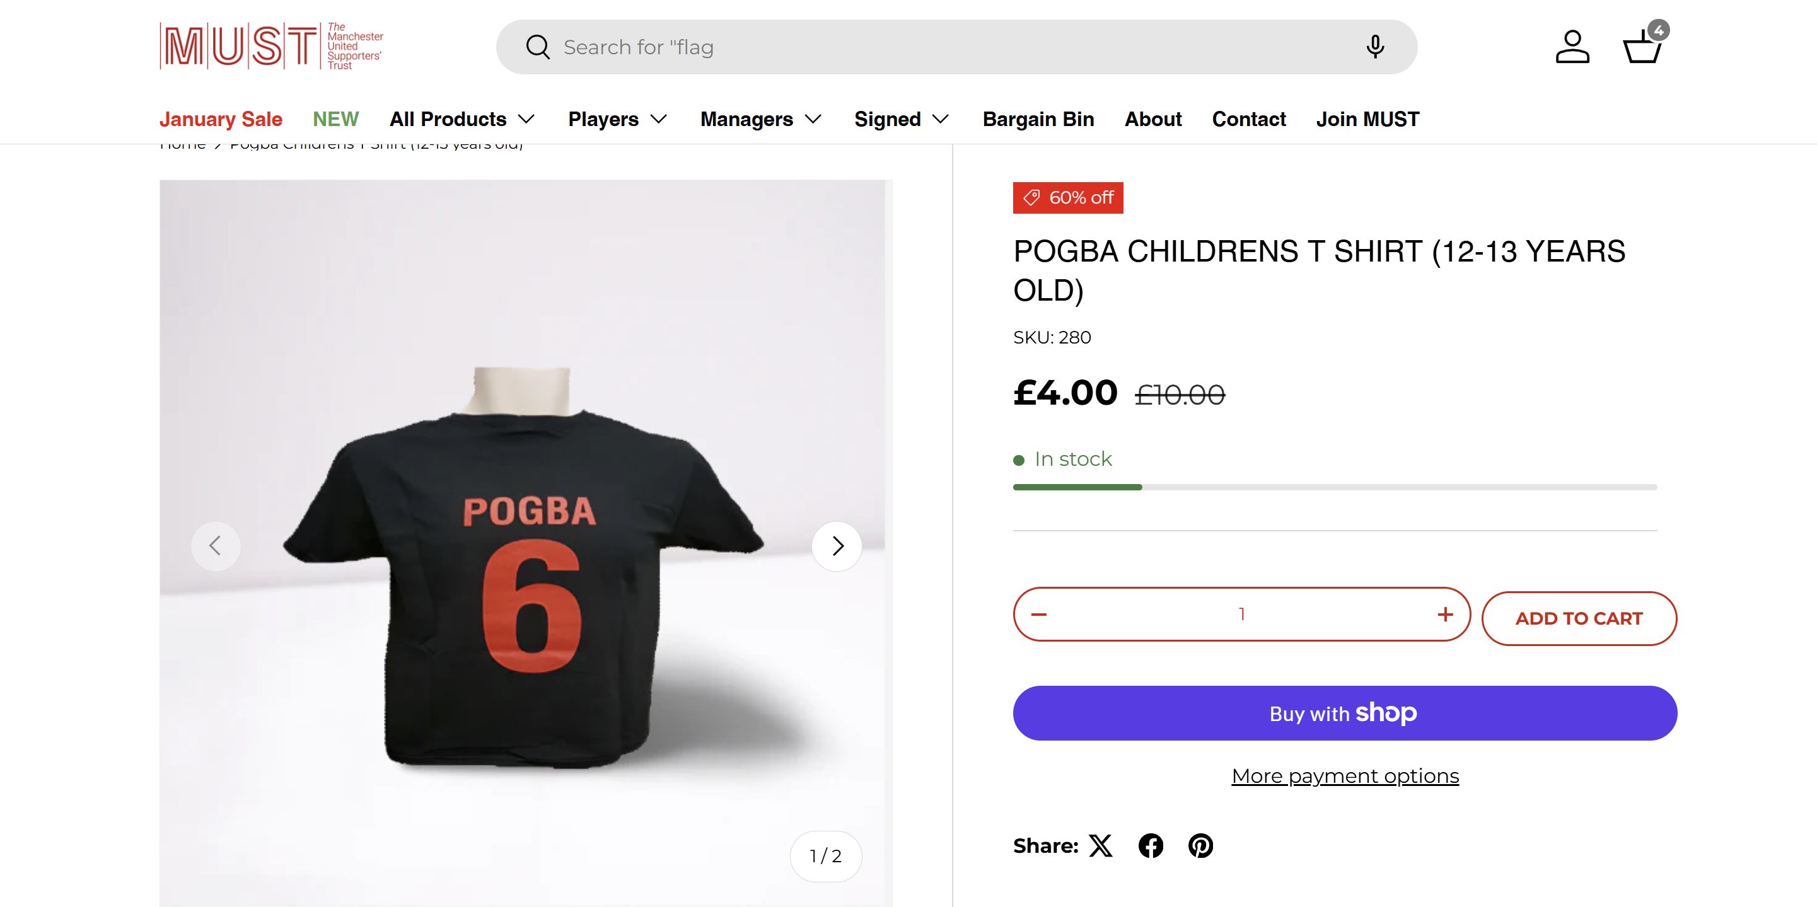1817x907 pixels.
Task: Activate voice search microphone icon
Action: [1375, 47]
